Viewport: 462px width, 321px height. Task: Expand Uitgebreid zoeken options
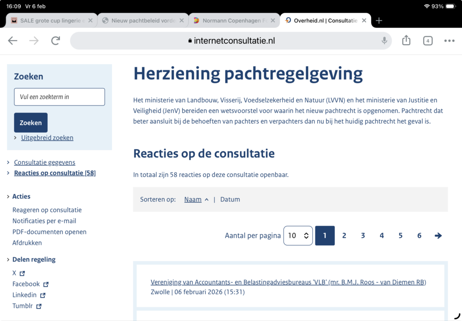[x=47, y=138]
